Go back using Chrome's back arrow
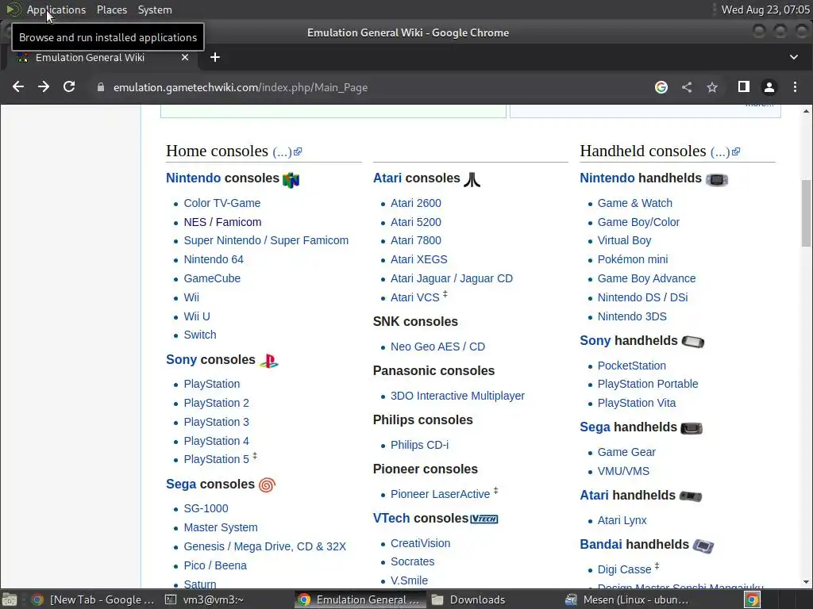The width and height of the screenshot is (813, 609). pos(18,87)
